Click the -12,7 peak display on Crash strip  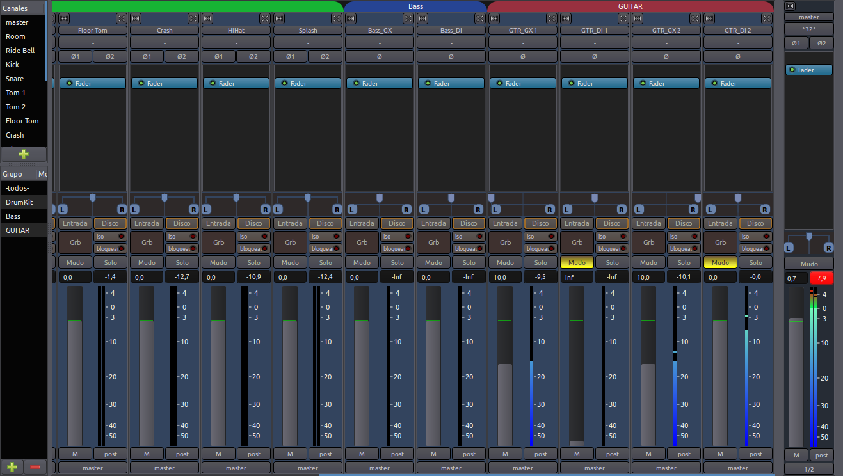(x=182, y=277)
